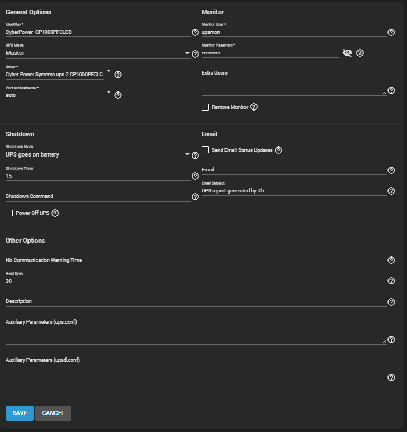Check Send Email Status Updates
The width and height of the screenshot is (407, 432).
(x=205, y=150)
